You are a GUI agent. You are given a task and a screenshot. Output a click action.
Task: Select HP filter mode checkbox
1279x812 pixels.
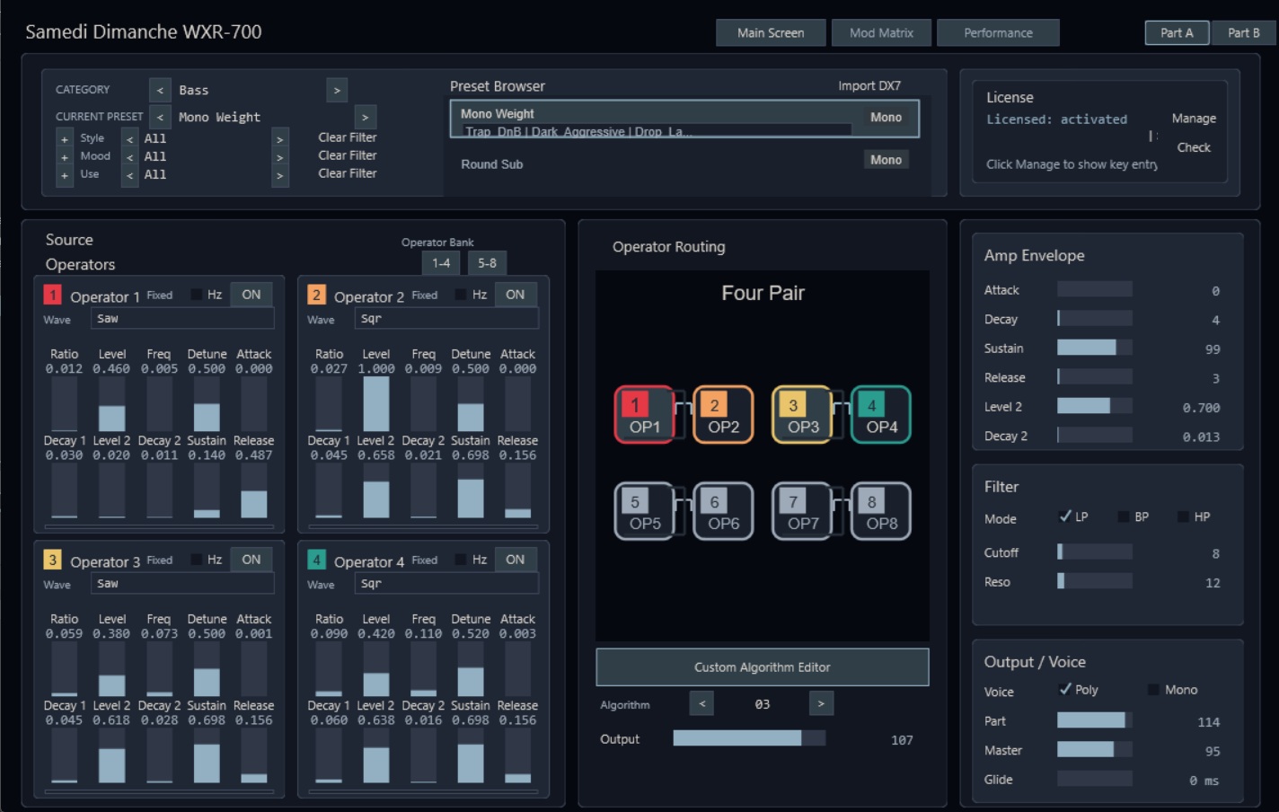(1184, 516)
